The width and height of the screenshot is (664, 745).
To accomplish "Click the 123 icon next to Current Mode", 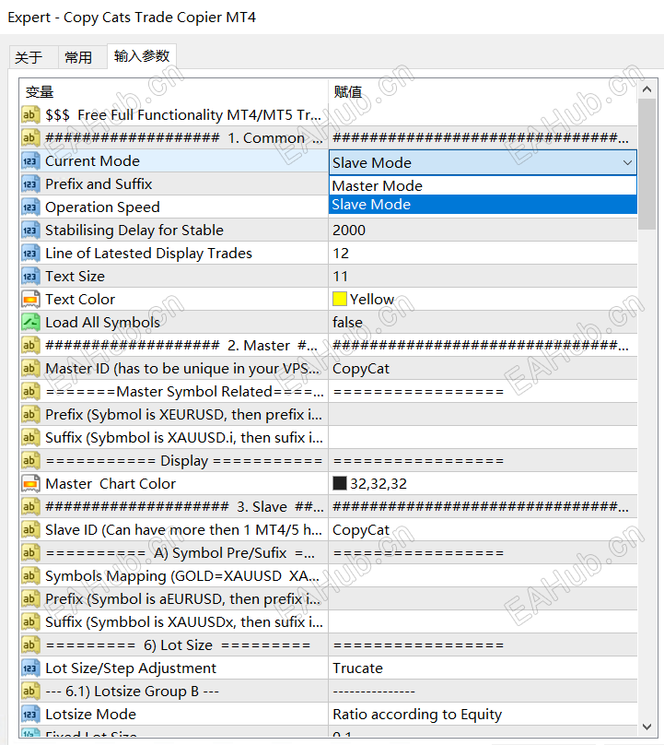I will (29, 161).
